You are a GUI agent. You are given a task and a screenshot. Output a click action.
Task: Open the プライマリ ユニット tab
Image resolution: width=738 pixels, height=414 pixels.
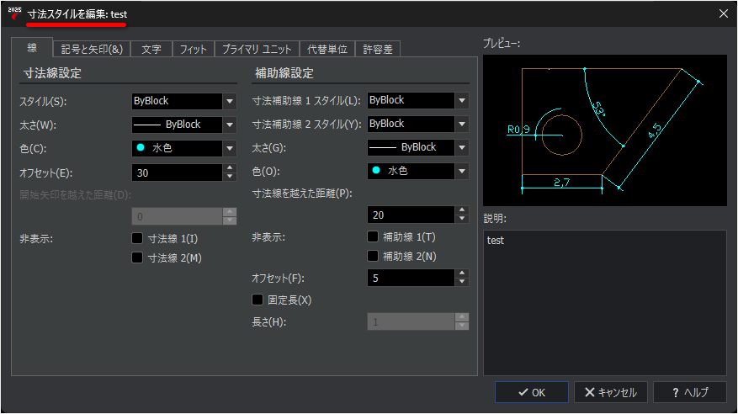click(257, 49)
